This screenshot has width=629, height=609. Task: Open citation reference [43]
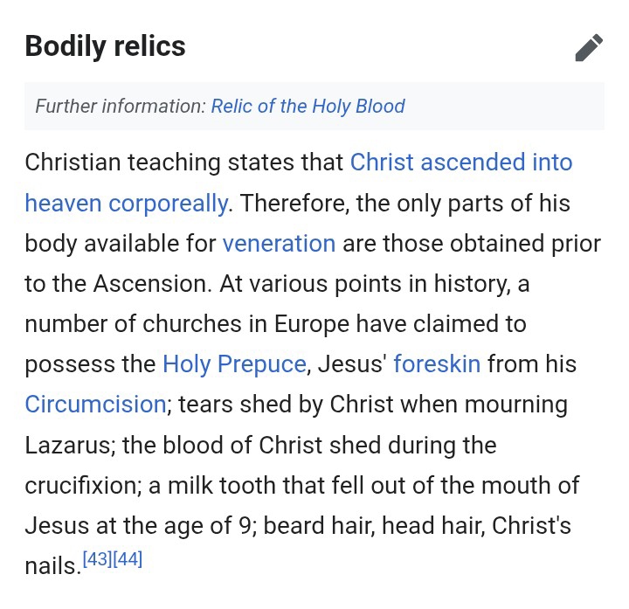[98, 559]
